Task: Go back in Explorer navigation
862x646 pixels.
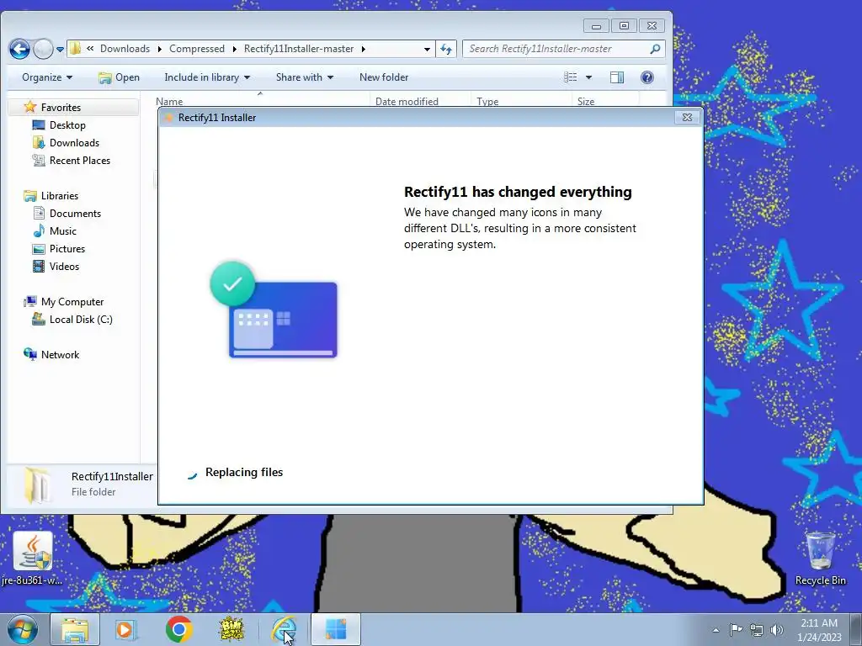Action: (x=19, y=49)
